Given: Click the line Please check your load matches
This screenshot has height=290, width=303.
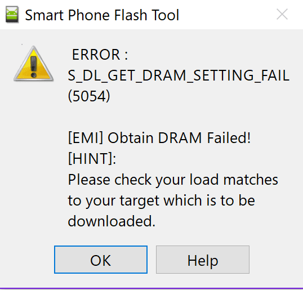Looking at the screenshot, I should point(173,180).
